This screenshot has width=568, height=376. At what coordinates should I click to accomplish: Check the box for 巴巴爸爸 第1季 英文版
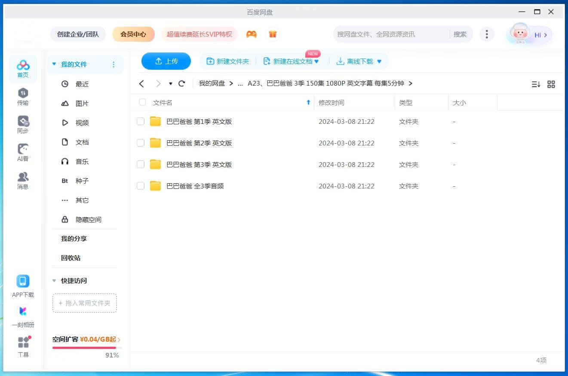coord(141,121)
